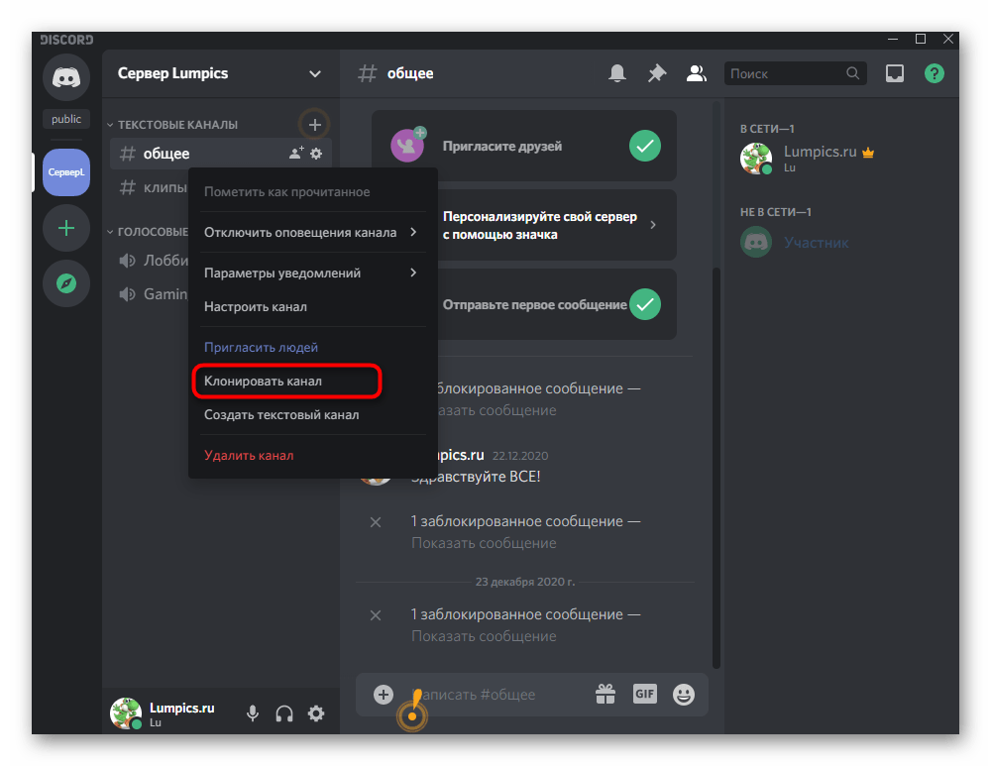Choose Клонировать канал menu item

(x=313, y=382)
